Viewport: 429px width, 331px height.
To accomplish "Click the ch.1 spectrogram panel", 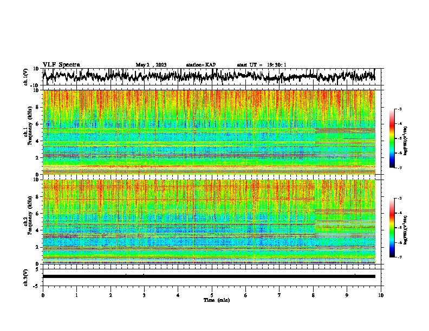I will coord(209,132).
